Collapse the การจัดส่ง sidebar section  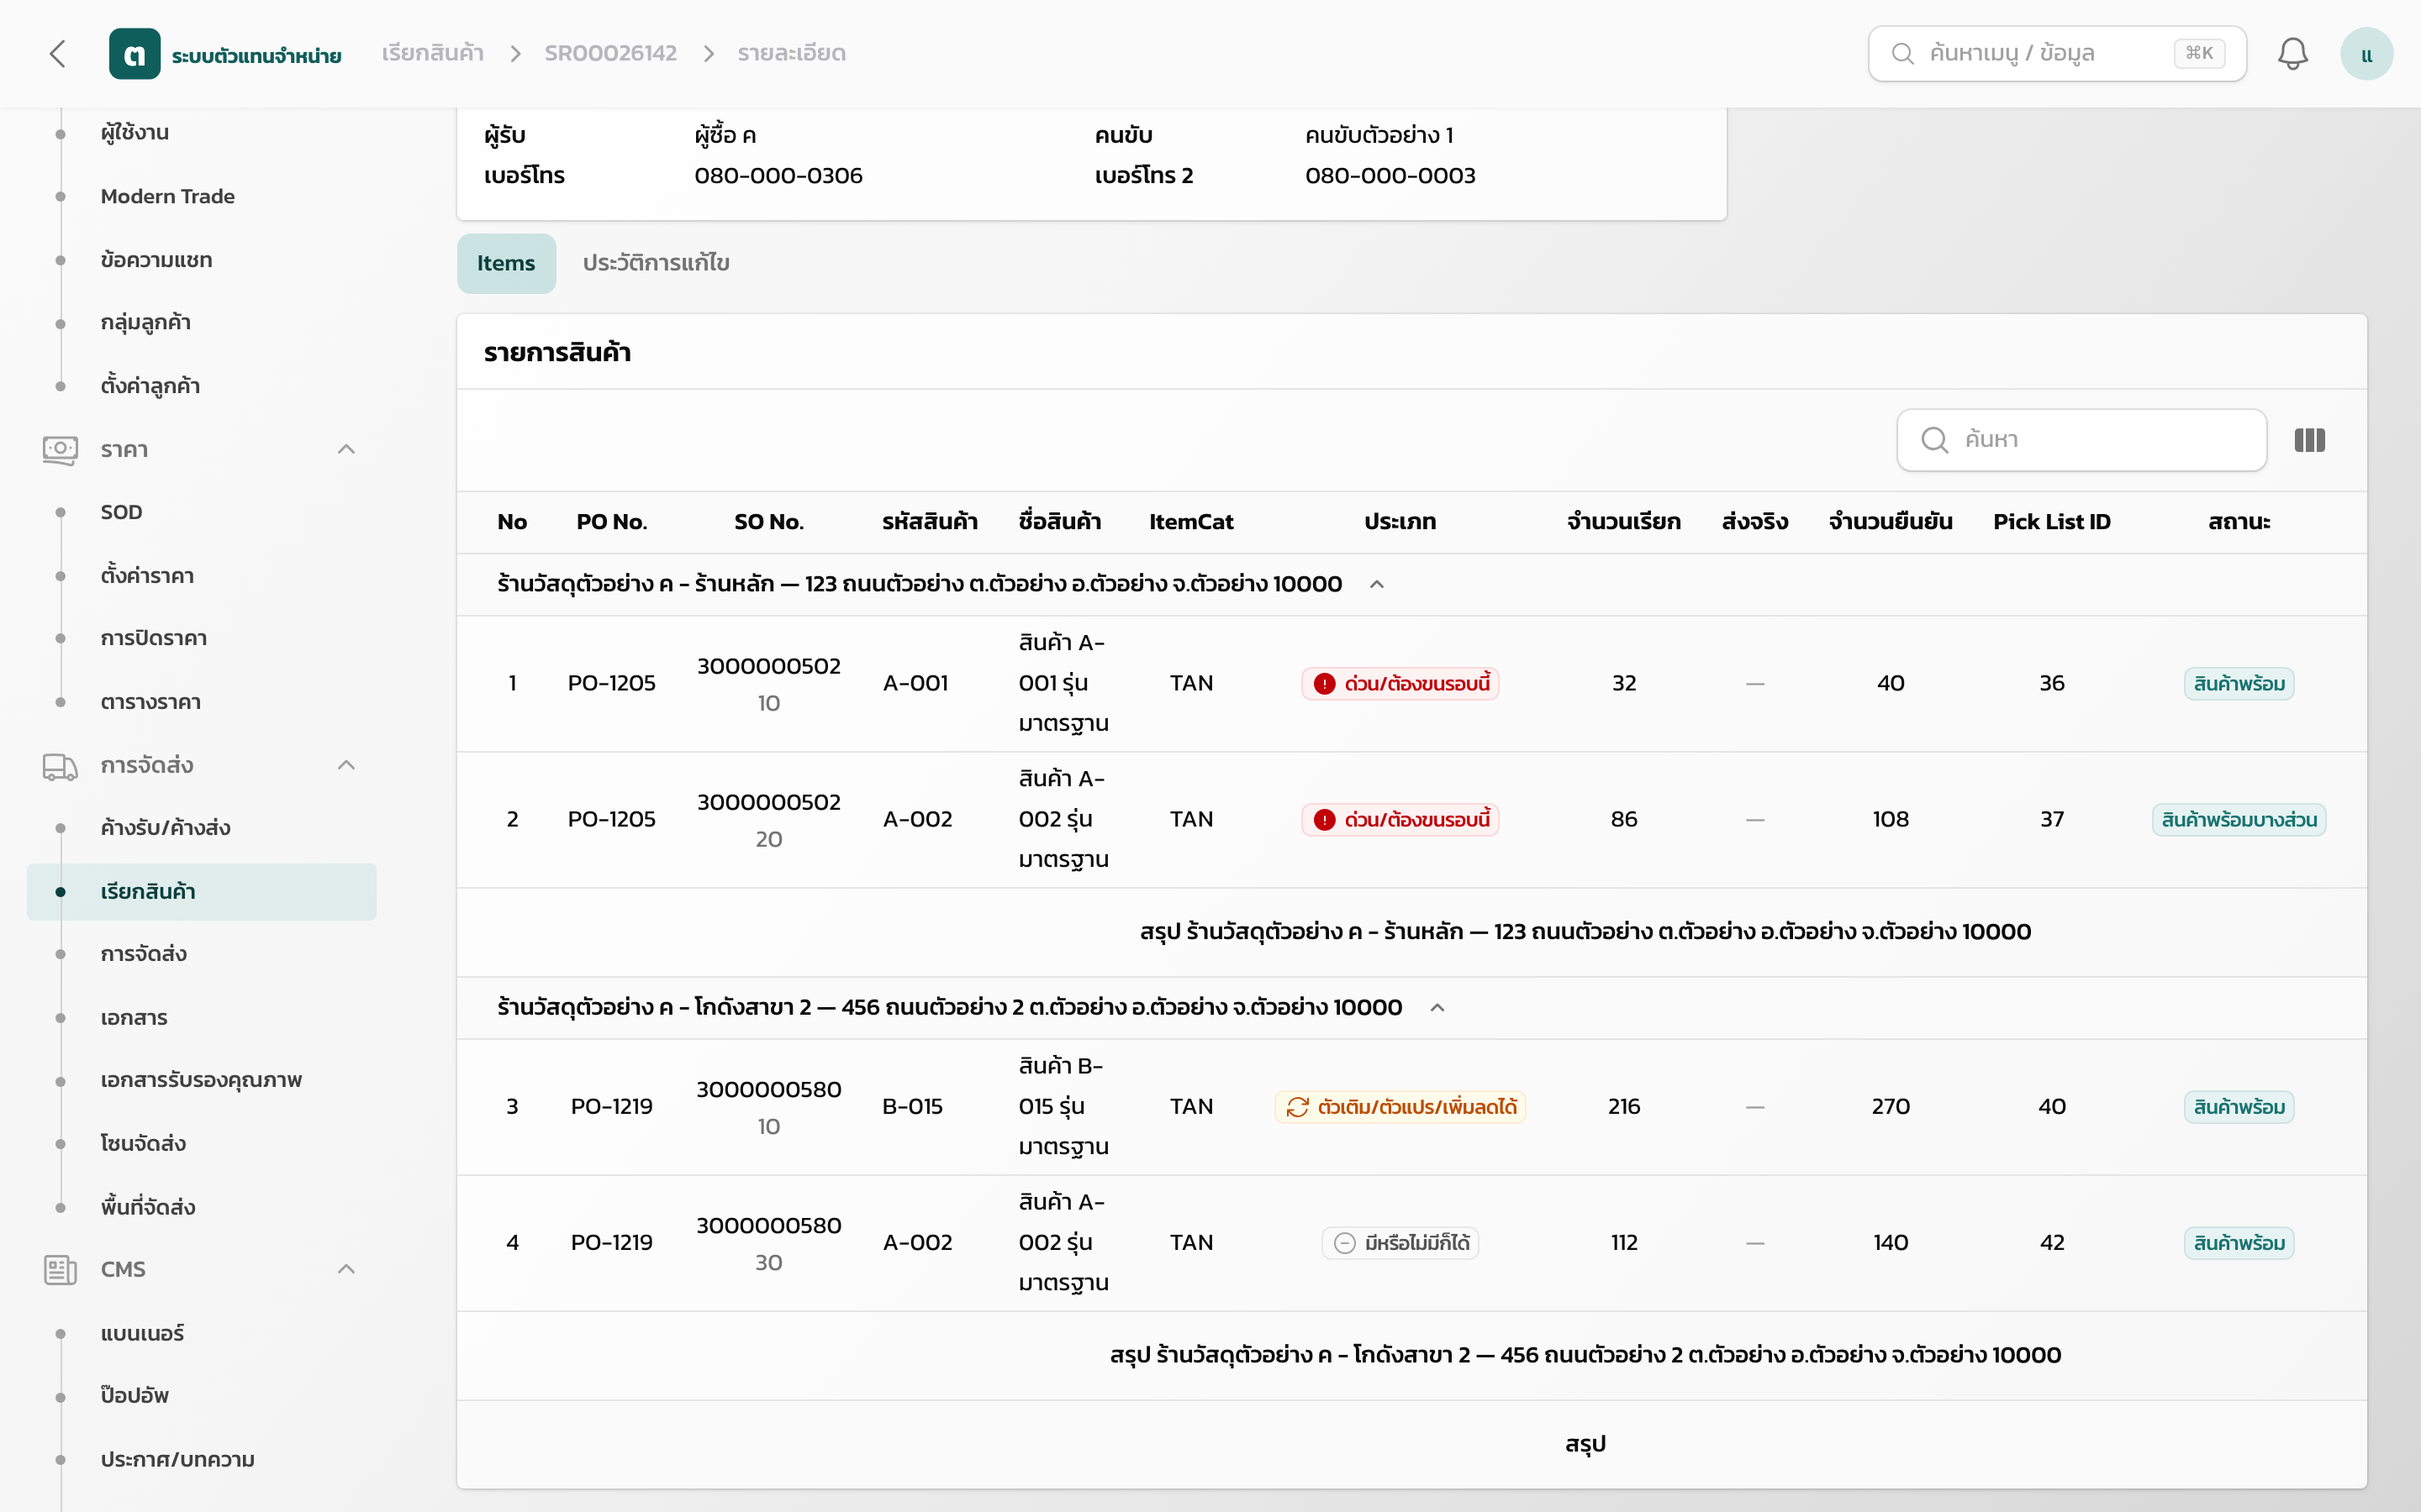tap(346, 766)
